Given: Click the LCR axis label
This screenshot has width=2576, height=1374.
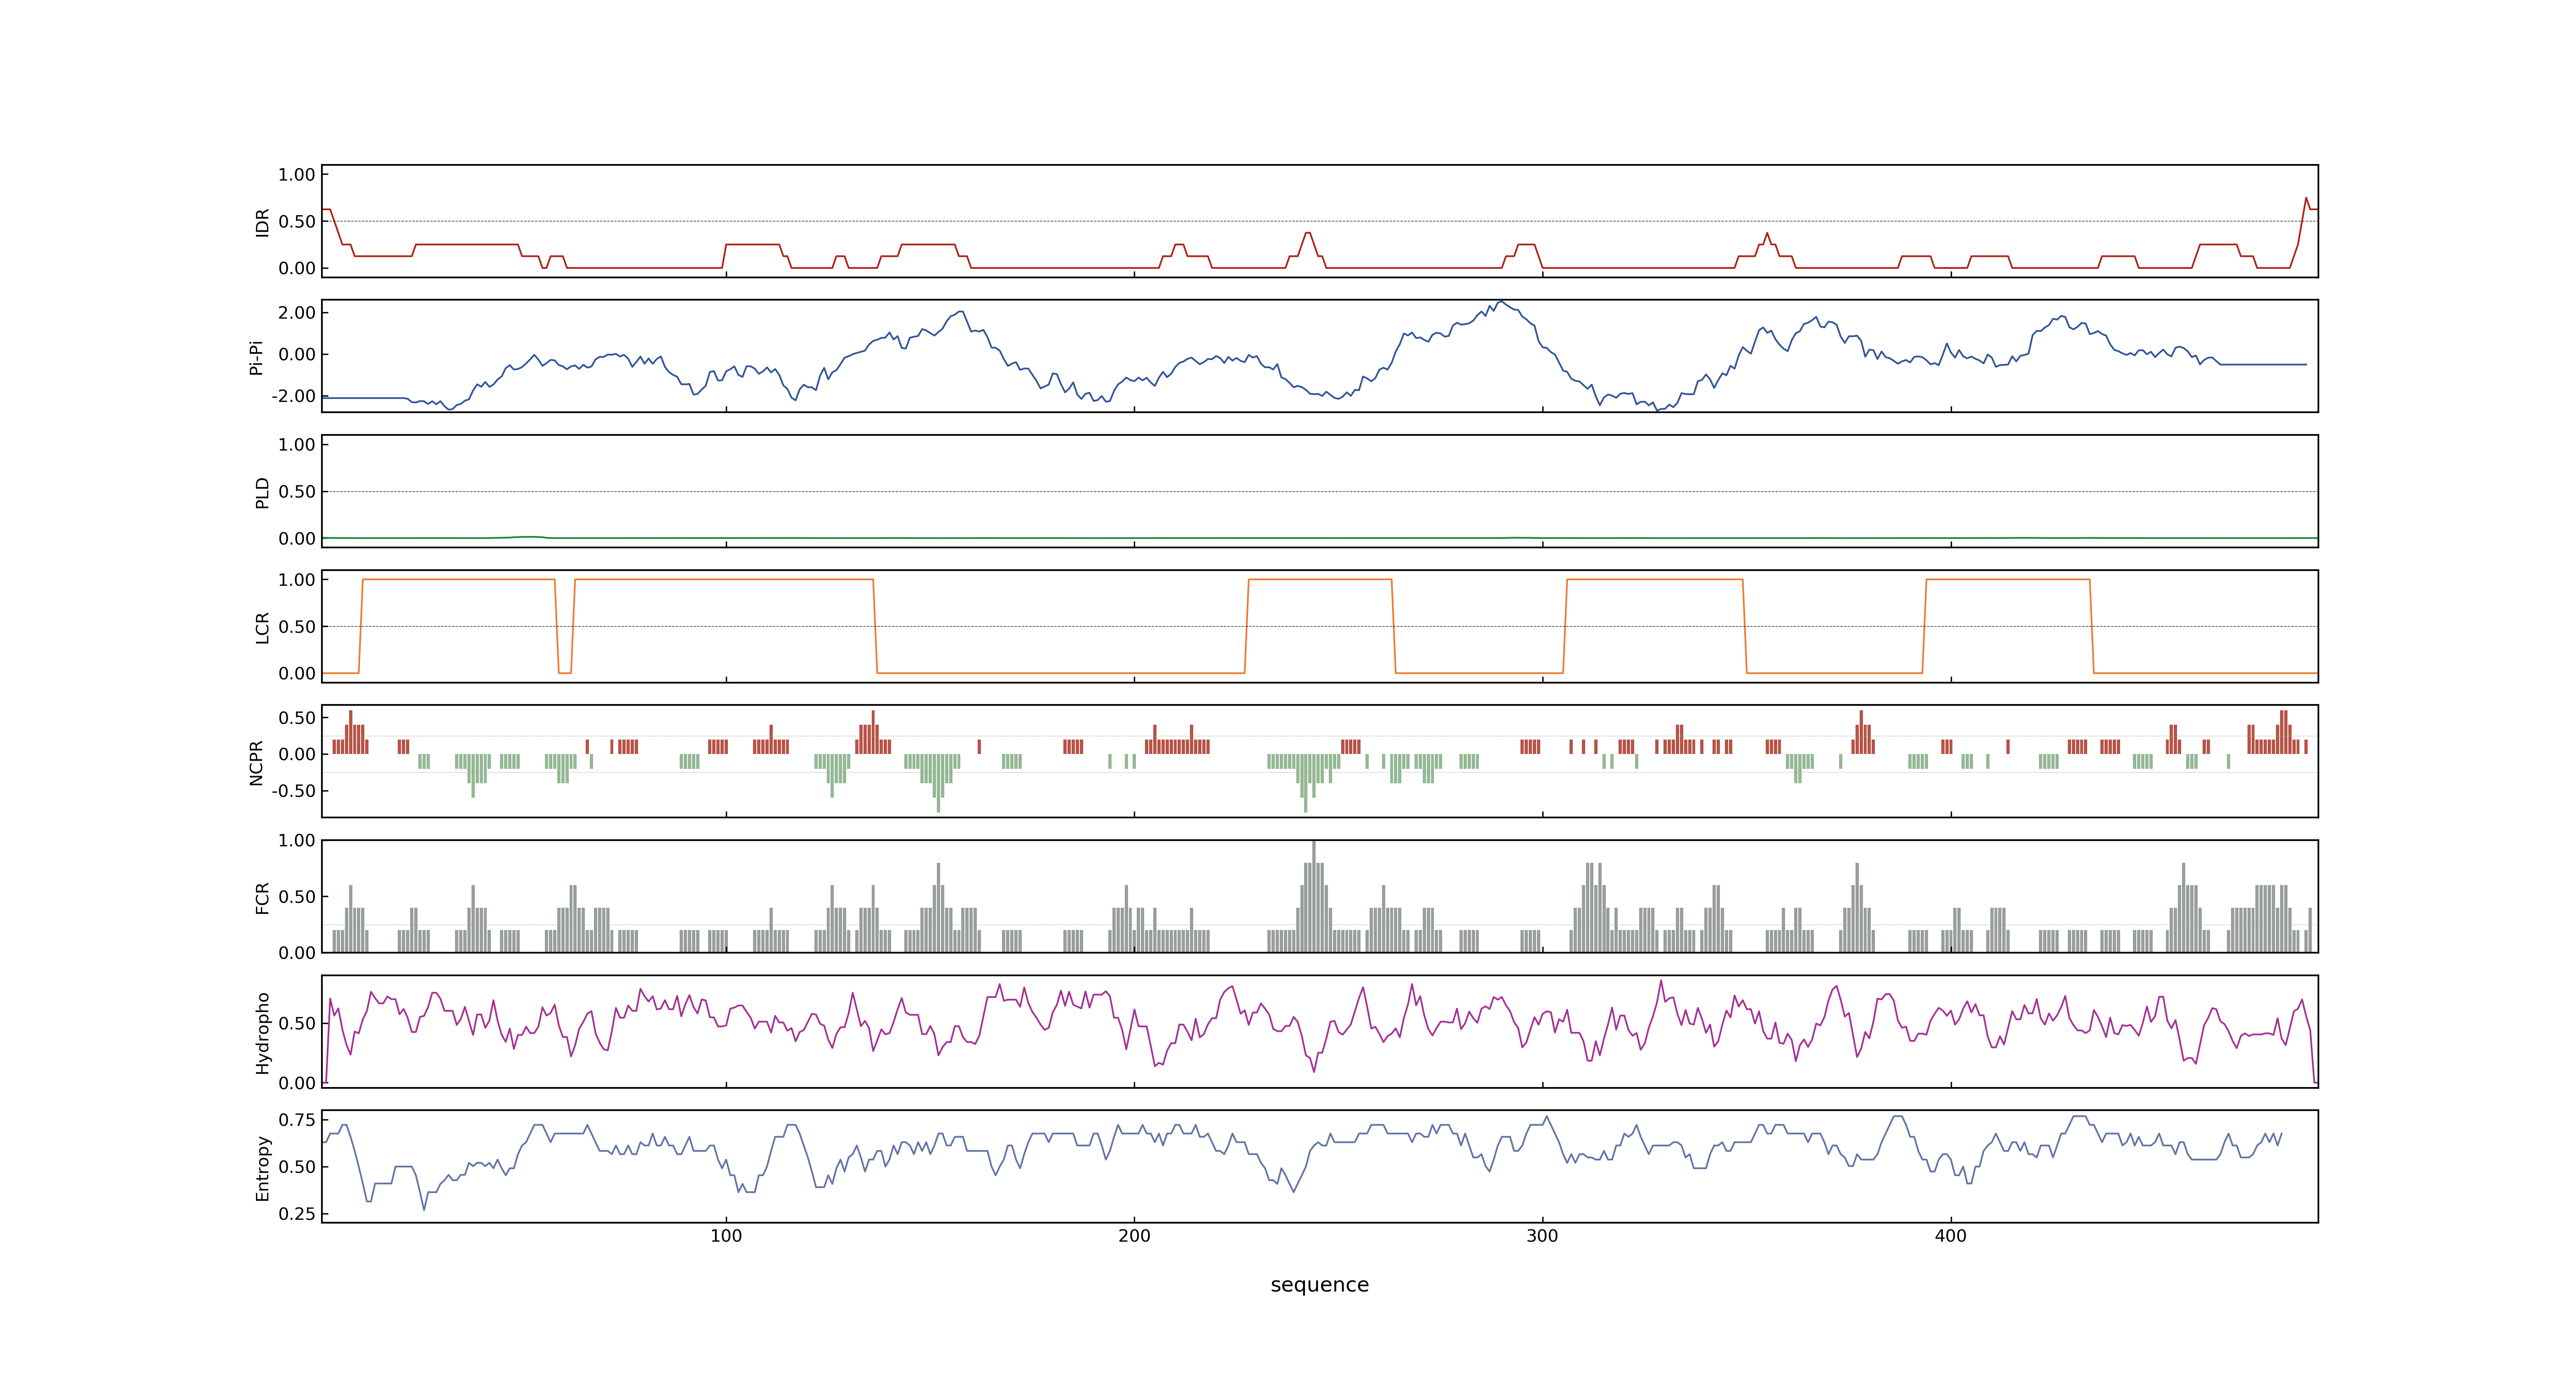Looking at the screenshot, I should (262, 627).
